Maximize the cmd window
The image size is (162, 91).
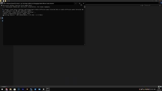[79, 3]
